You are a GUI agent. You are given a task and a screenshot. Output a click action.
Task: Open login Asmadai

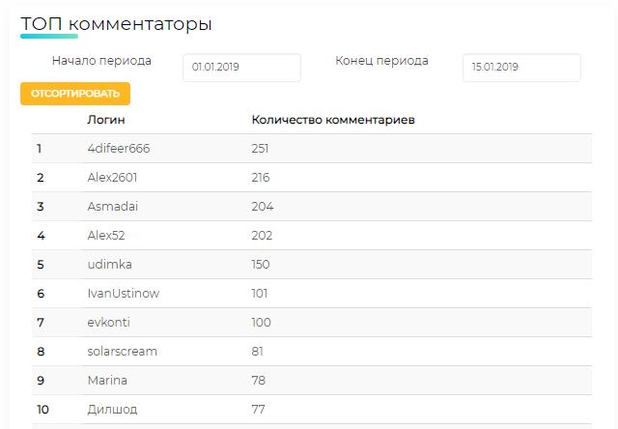tap(113, 207)
